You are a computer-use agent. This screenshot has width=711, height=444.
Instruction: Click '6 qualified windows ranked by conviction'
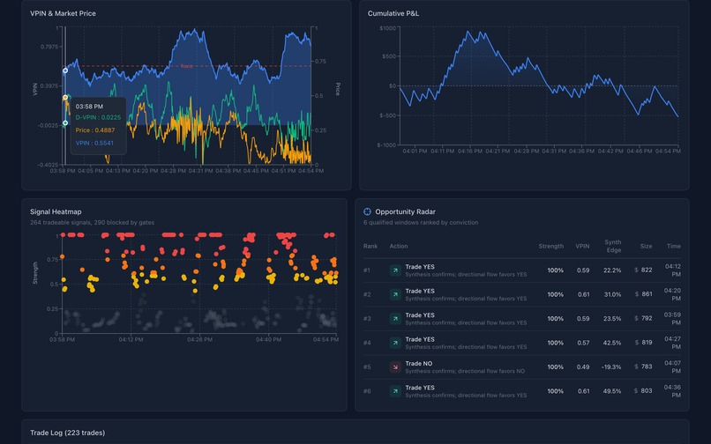coord(421,223)
